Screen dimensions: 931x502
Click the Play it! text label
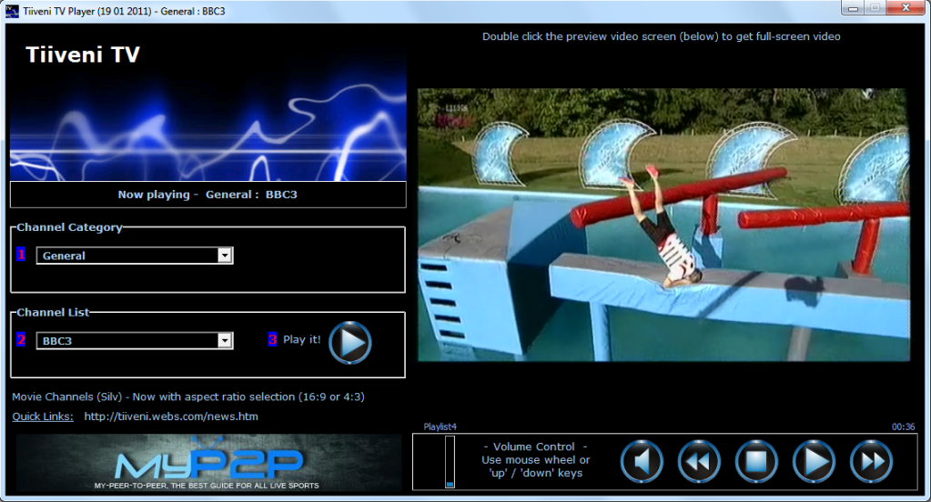coord(301,339)
